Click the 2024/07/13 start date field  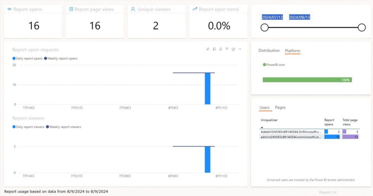272,17
